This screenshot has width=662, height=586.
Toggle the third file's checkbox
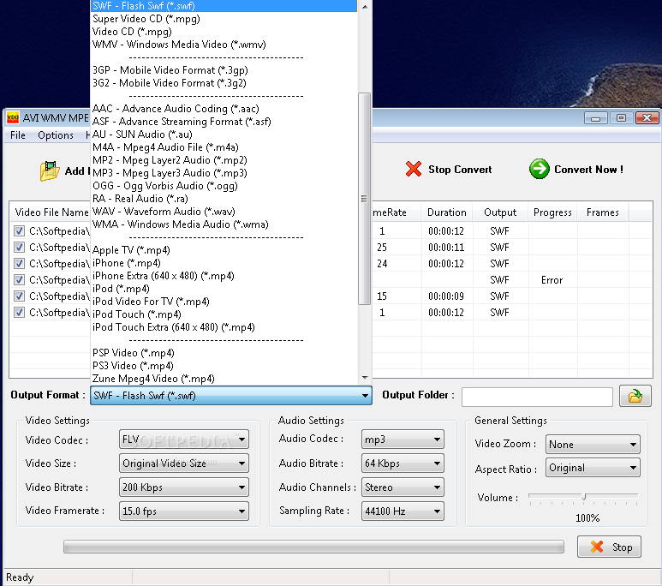[x=19, y=264]
